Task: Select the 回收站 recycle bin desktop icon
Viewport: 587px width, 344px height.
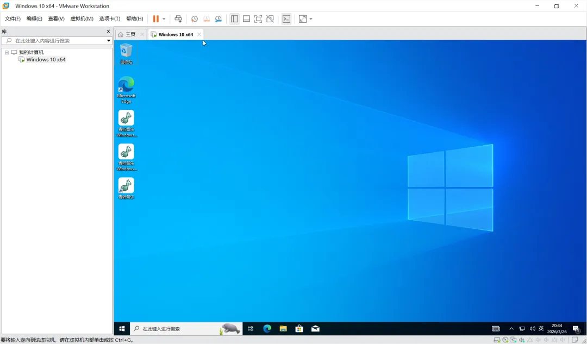Action: click(x=126, y=54)
